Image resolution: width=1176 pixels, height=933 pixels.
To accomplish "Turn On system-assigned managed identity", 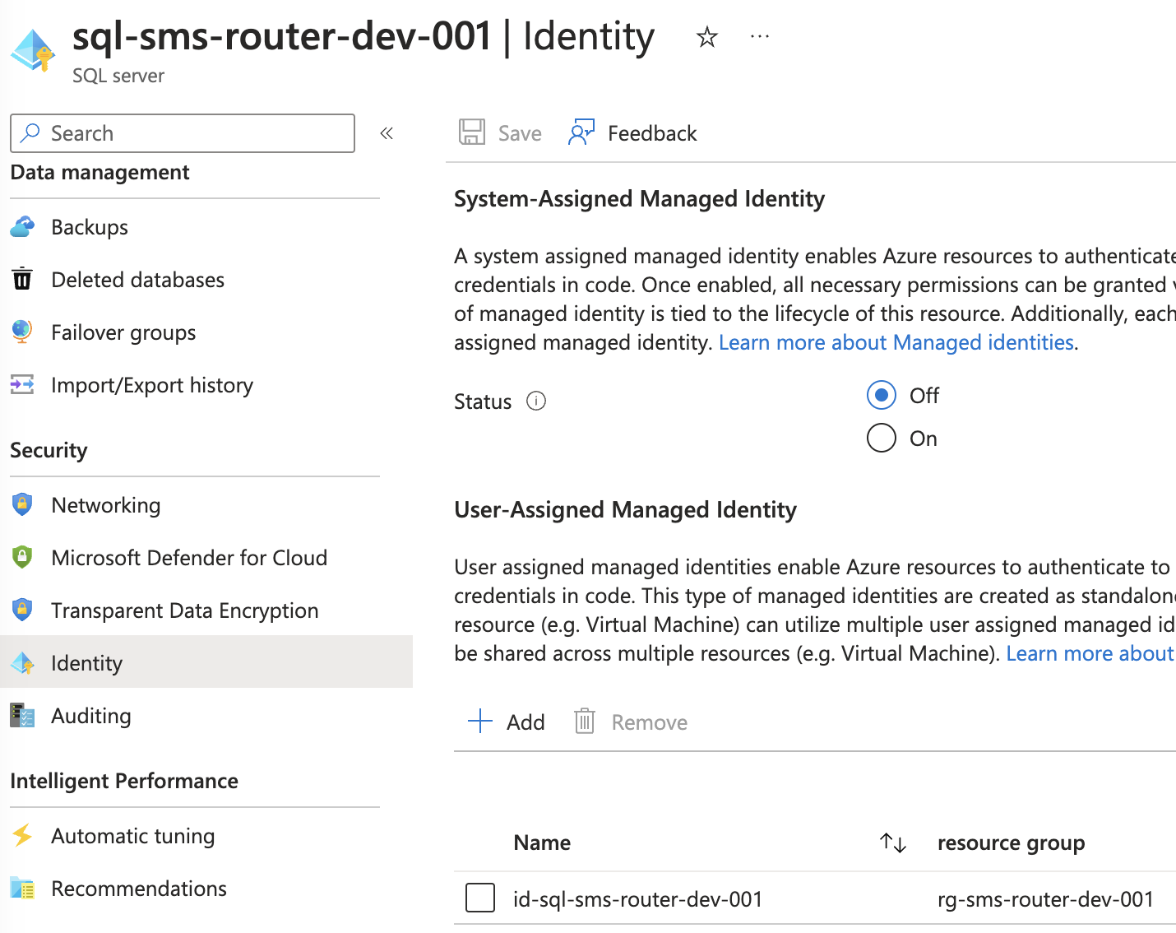I will (881, 439).
